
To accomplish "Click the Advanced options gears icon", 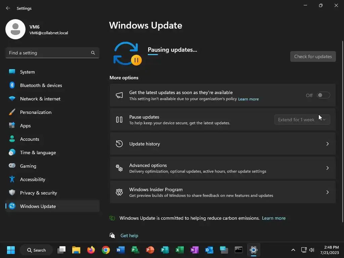I will pyautogui.click(x=119, y=168).
